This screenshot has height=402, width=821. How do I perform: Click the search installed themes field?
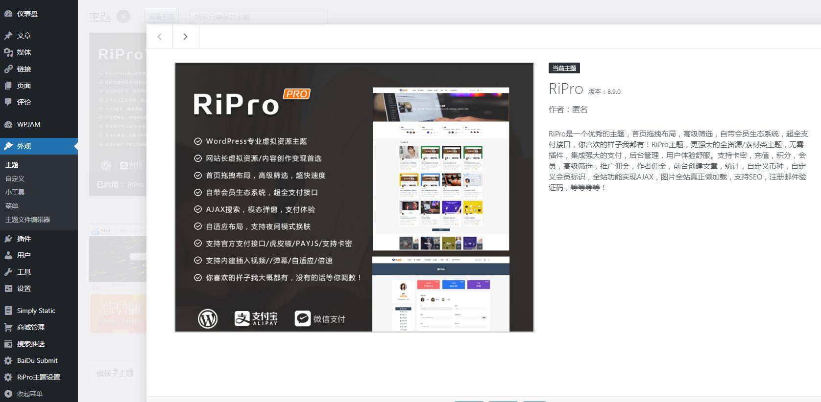pos(259,17)
